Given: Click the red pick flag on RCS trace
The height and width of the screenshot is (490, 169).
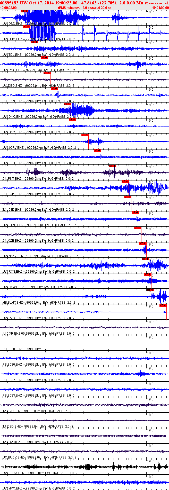Looking at the screenshot, I should [146, 259].
